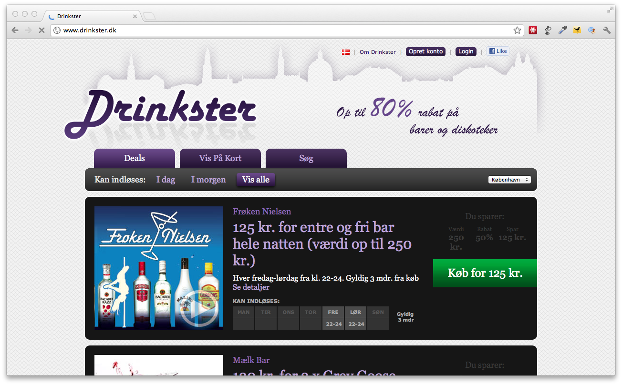Click the 'Op til 80% rabat' slogan
The height and width of the screenshot is (385, 622).
click(417, 117)
